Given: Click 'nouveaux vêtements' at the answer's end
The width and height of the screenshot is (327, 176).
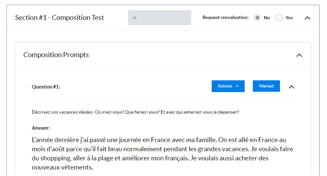Looking at the screenshot, I should coord(62,167).
